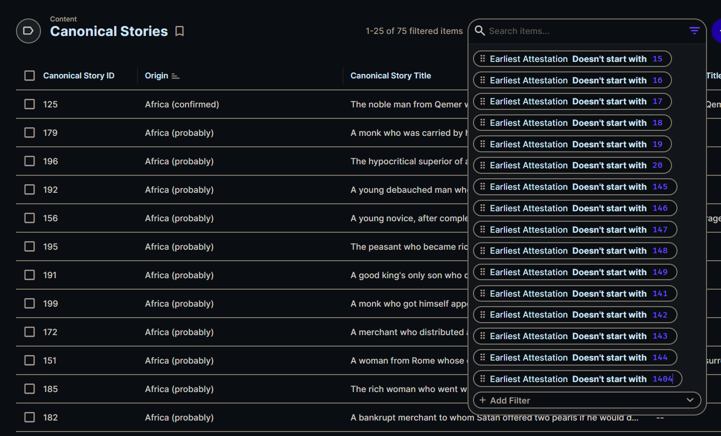Click the Content breadcrumb label
The height and width of the screenshot is (436, 721).
click(63, 18)
